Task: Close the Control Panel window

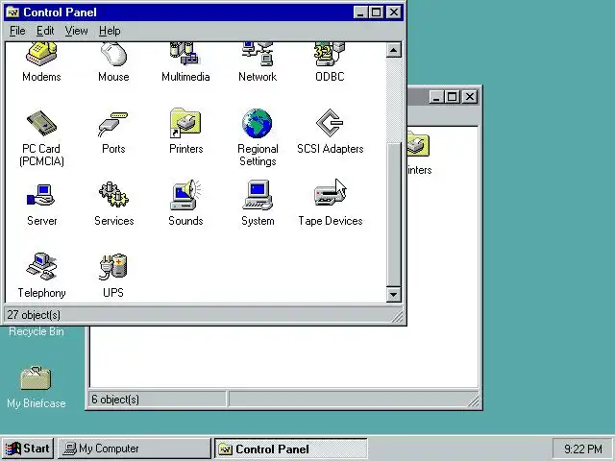Action: (x=393, y=12)
